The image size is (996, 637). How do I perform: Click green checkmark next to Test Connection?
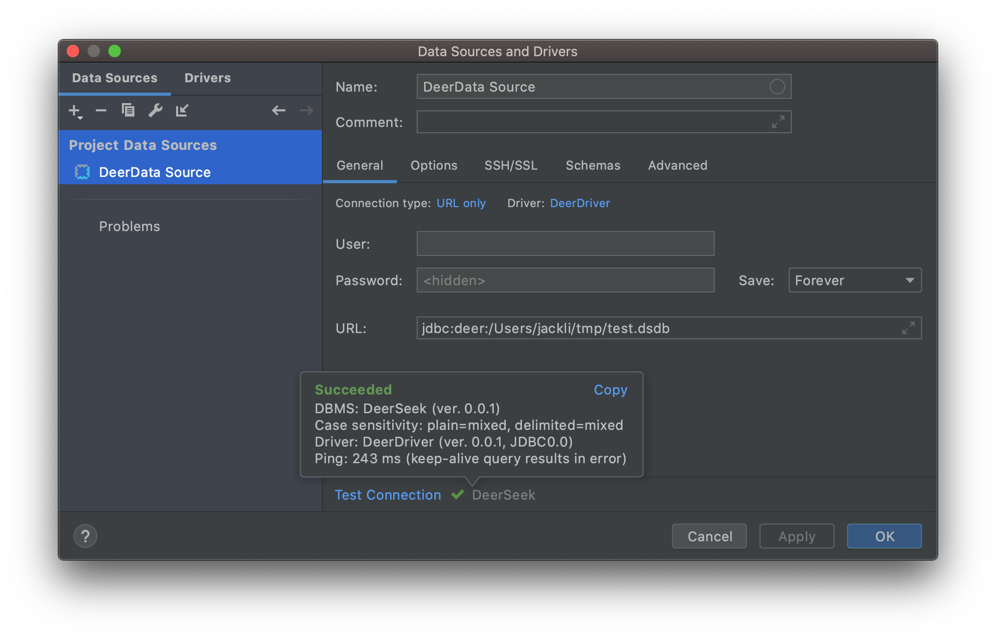click(x=457, y=494)
